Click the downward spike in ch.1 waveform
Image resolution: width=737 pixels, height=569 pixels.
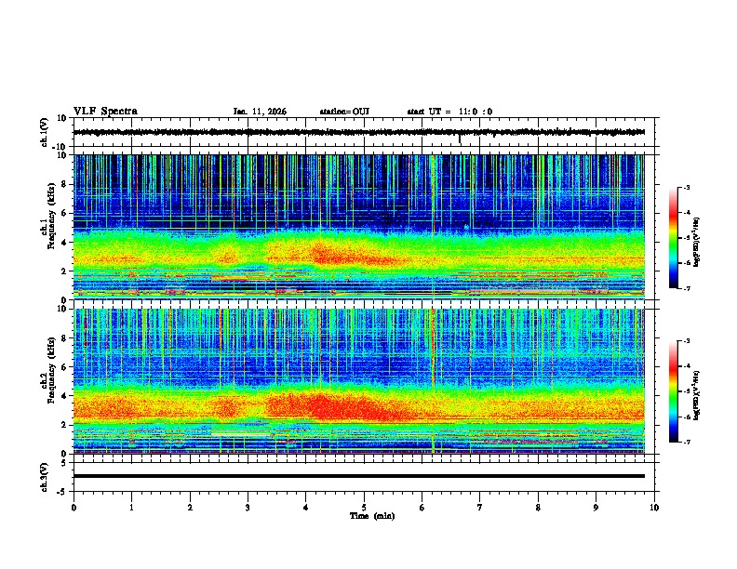click(x=460, y=139)
